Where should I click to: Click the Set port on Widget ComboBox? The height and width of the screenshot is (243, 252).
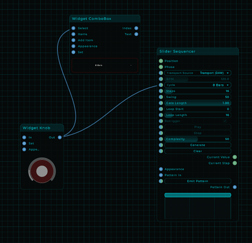73,52
